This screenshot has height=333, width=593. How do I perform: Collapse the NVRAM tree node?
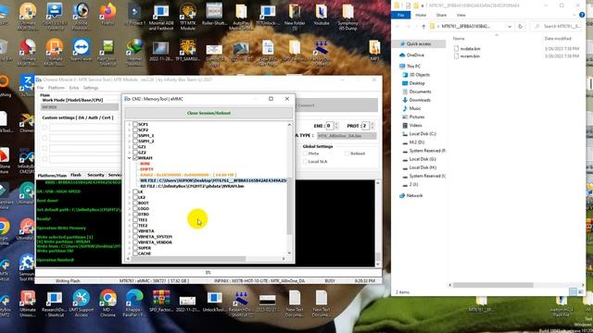[130, 158]
